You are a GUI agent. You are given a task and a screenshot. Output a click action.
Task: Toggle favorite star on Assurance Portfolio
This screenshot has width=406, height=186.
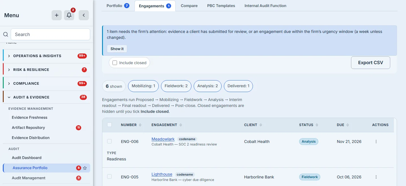[85, 168]
